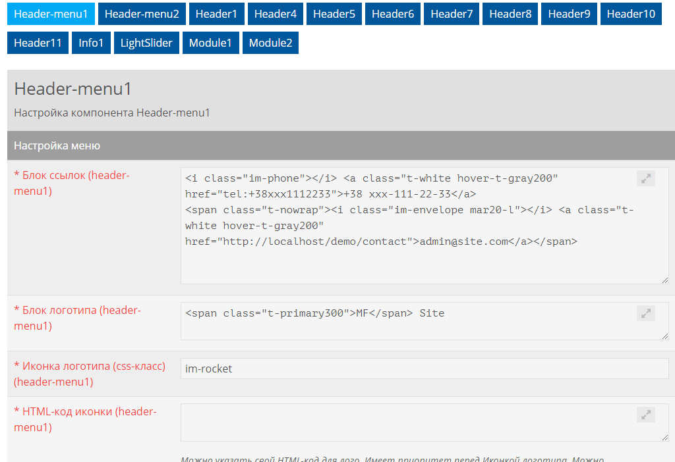This screenshot has height=462, width=675.
Task: Switch to the Header10 tab
Action: coord(631,14)
